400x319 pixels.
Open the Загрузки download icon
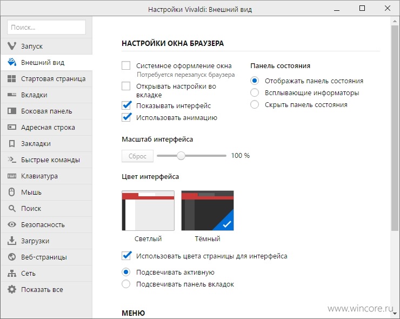[x=12, y=241]
